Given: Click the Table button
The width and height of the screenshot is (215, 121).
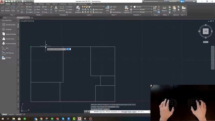Looking at the screenshot, I should [69, 12].
